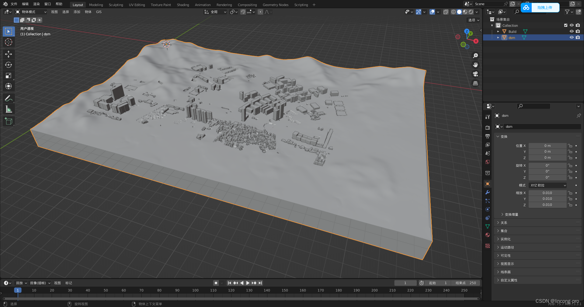Hide the dsm object in outliner
This screenshot has width=584, height=307.
coord(572,37)
